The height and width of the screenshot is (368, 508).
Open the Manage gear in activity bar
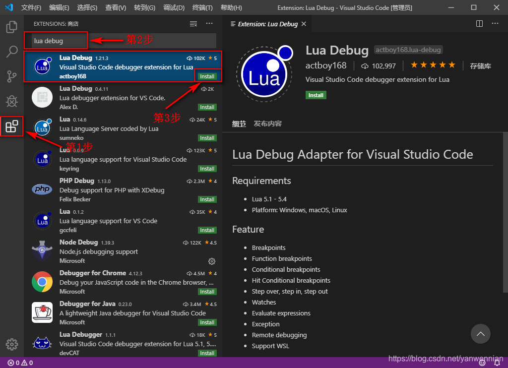[x=12, y=344]
